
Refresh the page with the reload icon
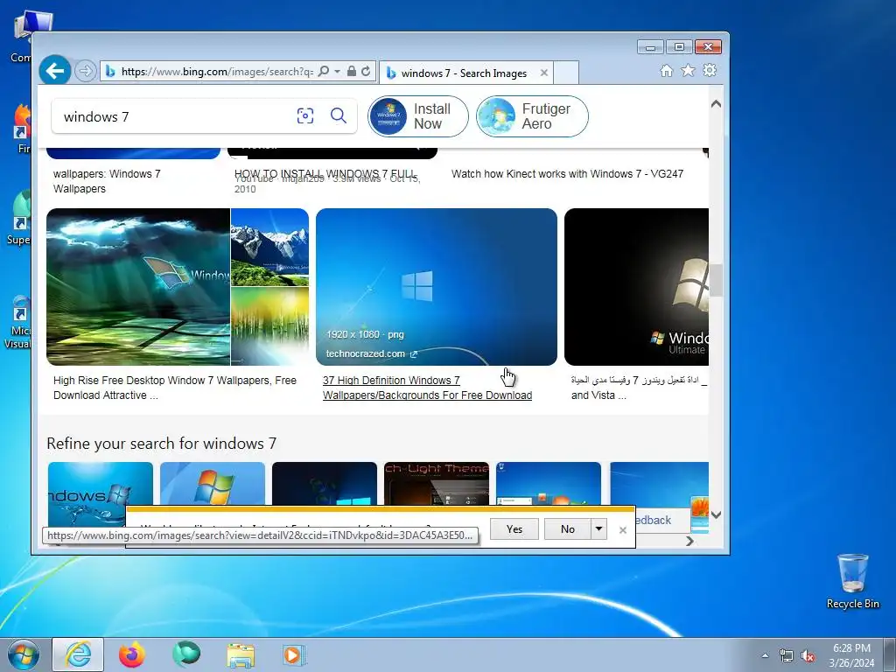click(x=367, y=72)
